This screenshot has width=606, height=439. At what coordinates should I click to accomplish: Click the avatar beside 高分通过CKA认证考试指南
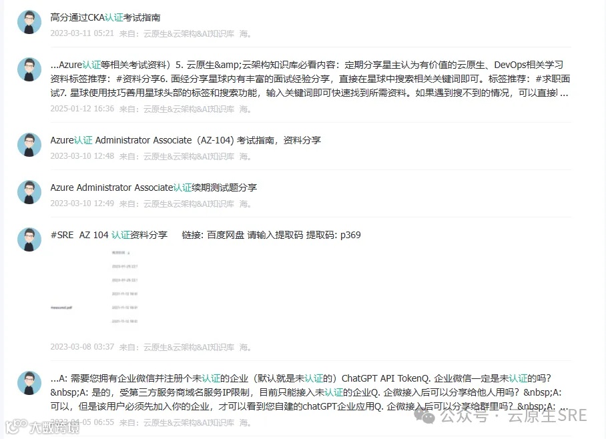coord(29,22)
